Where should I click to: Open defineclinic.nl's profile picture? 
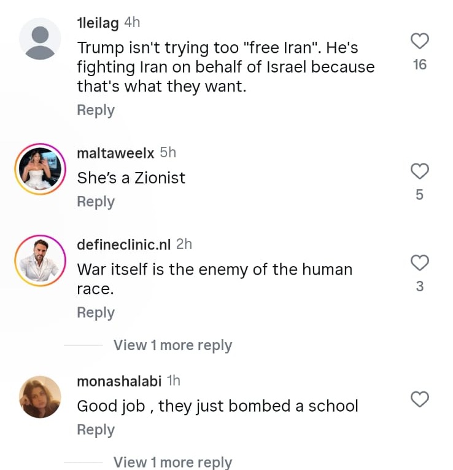(x=40, y=260)
